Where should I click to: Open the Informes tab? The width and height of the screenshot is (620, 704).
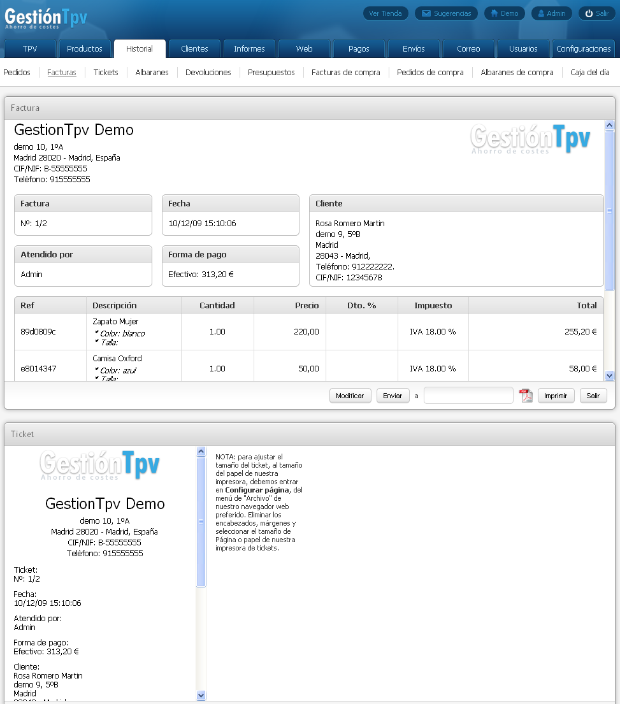[249, 49]
